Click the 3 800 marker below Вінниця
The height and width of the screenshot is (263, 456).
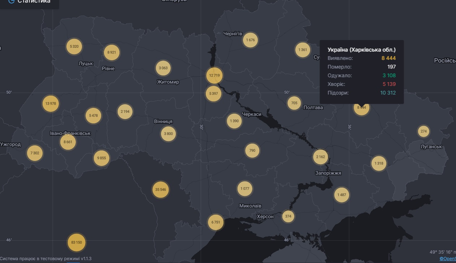pyautogui.click(x=168, y=134)
